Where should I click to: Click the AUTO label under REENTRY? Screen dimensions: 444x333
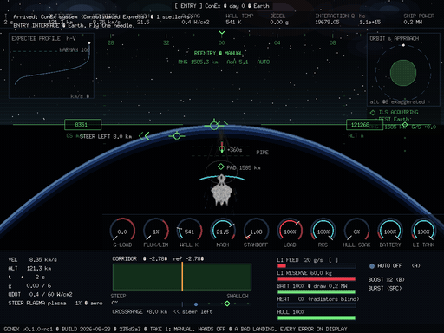pyautogui.click(x=264, y=62)
